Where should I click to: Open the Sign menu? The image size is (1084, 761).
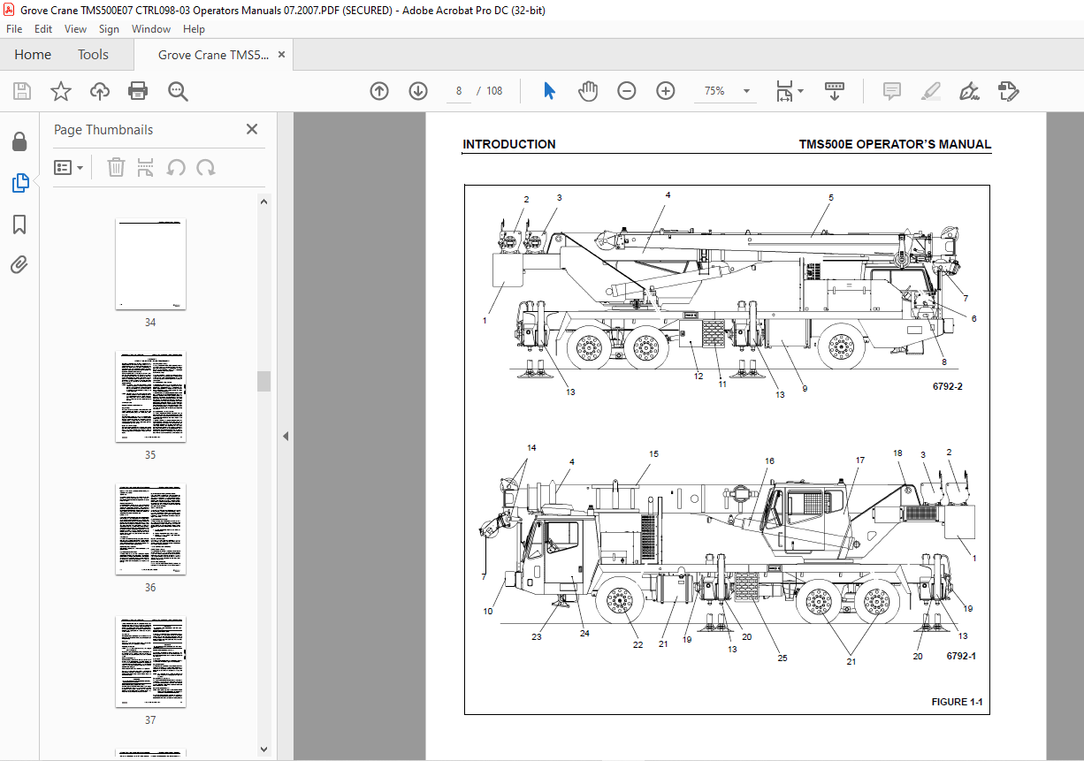point(109,29)
